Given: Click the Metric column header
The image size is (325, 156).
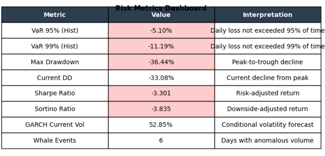Looking at the screenshot, I should coord(55,15).
